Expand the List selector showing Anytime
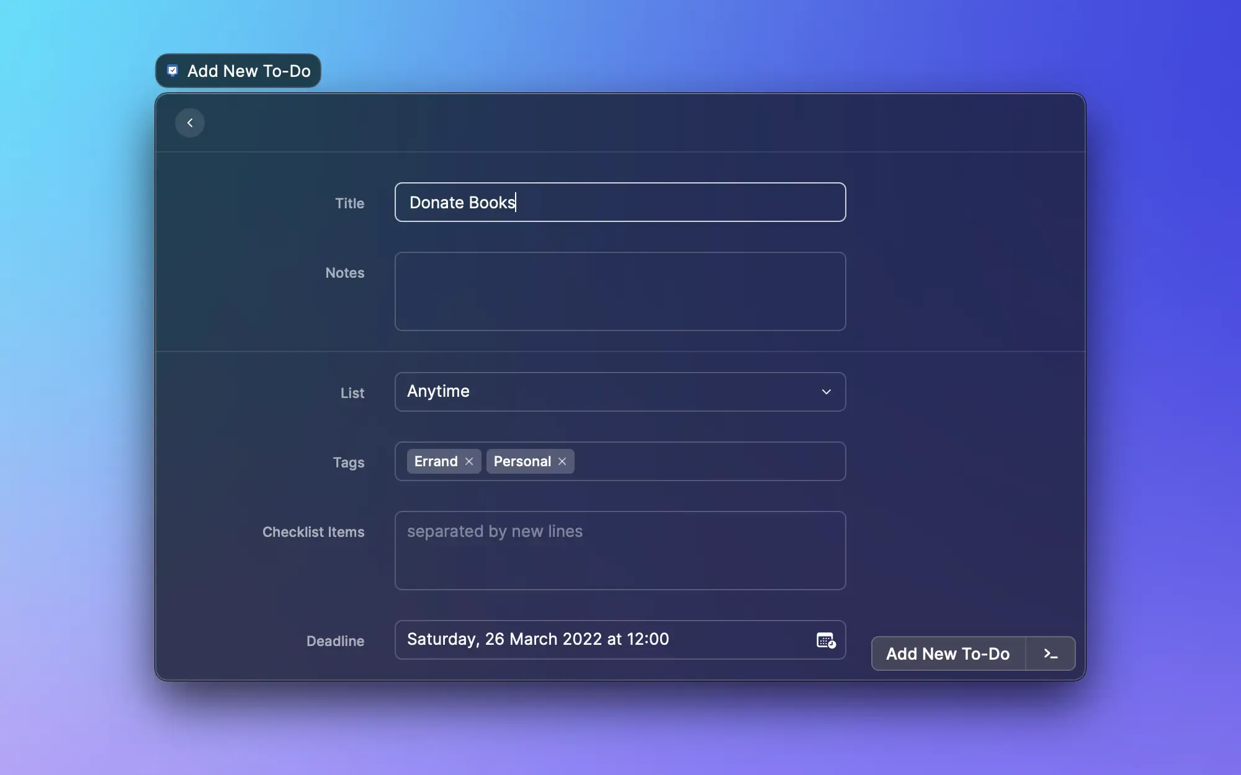 (x=619, y=391)
